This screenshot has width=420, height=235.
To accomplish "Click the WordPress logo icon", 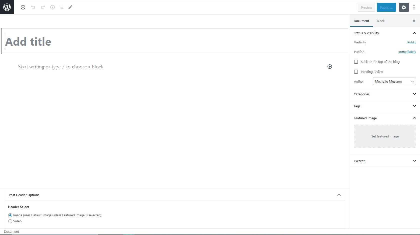I will 7,7.
